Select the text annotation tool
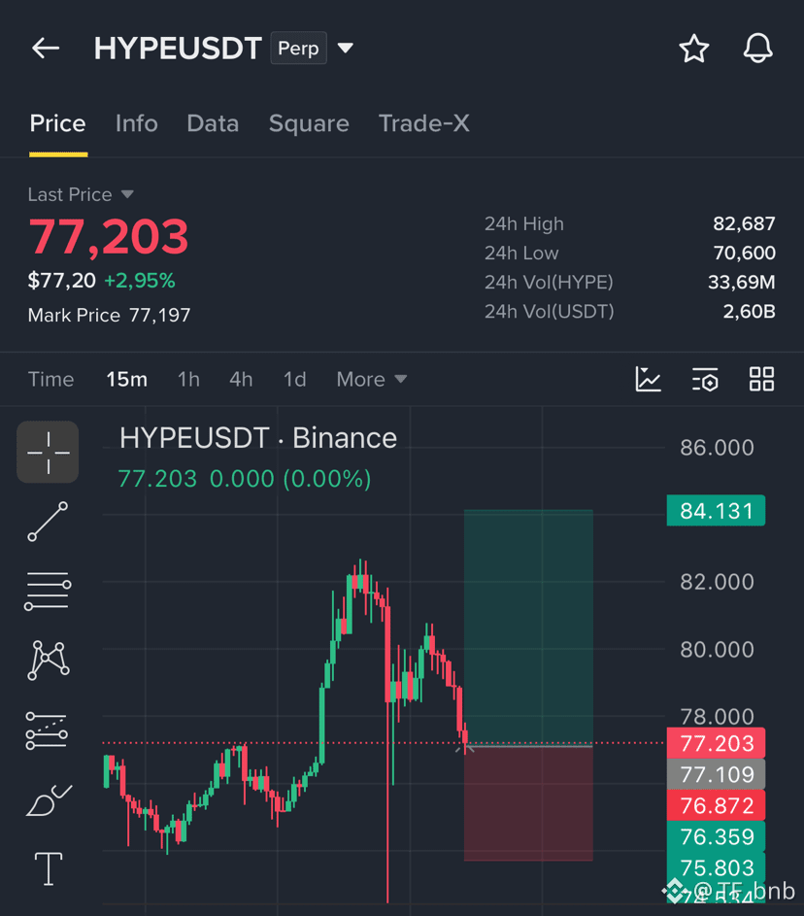The width and height of the screenshot is (804, 916). pyautogui.click(x=49, y=868)
